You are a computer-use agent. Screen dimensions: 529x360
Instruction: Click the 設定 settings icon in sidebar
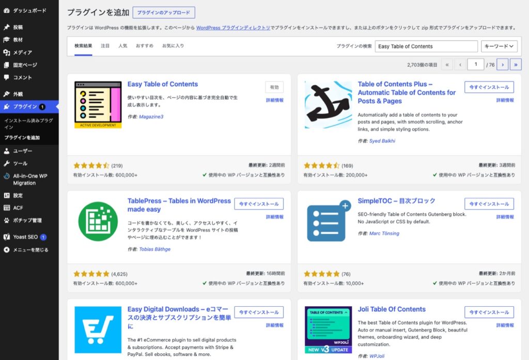tap(6, 195)
